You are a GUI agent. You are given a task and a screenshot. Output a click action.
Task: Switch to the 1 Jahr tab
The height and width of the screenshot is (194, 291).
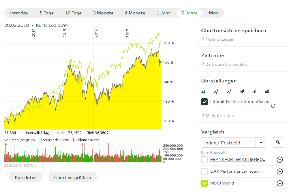tap(163, 13)
